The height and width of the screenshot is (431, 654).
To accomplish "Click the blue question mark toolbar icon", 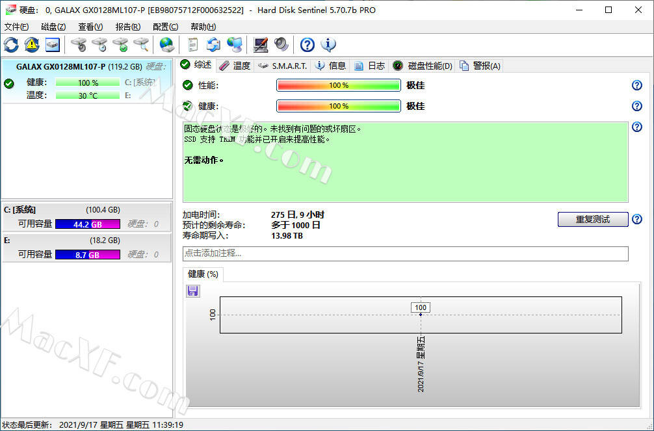I will (x=307, y=45).
